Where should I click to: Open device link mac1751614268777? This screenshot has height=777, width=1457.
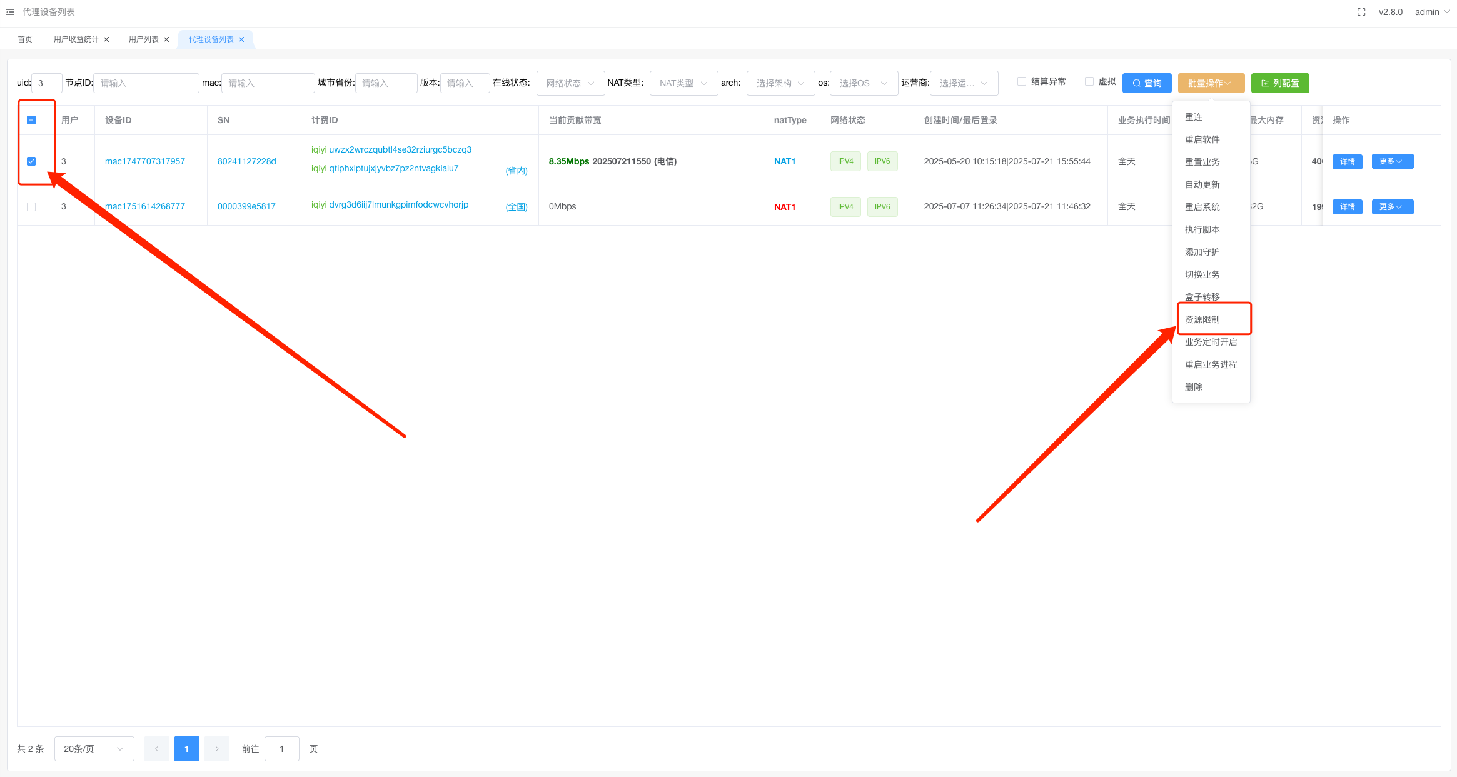pos(145,206)
